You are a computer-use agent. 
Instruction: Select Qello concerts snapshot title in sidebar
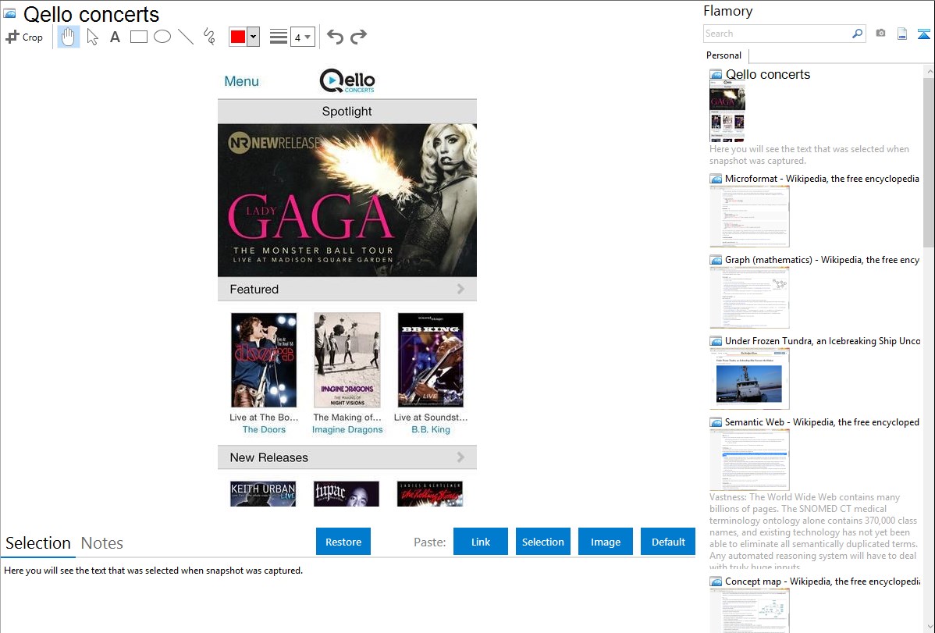(x=767, y=75)
